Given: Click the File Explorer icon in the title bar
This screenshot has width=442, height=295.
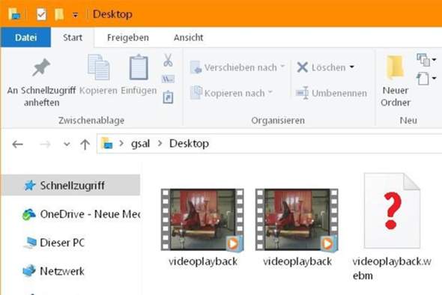Looking at the screenshot, I should [13, 13].
